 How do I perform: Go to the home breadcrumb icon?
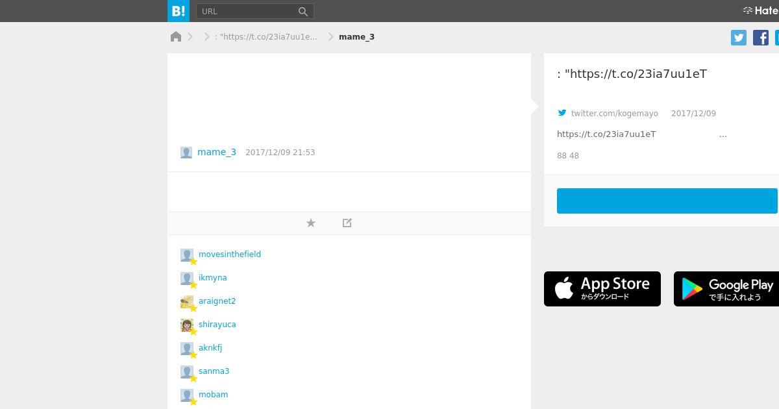[x=176, y=36]
